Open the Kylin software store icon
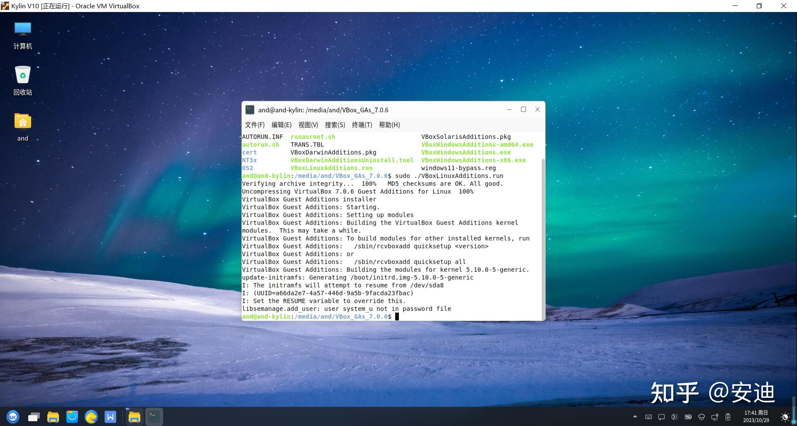797x426 pixels. (x=72, y=417)
